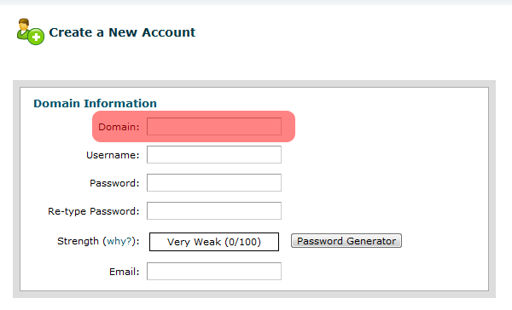512x310 pixels.
Task: Focus the Username text box
Action: (x=214, y=154)
